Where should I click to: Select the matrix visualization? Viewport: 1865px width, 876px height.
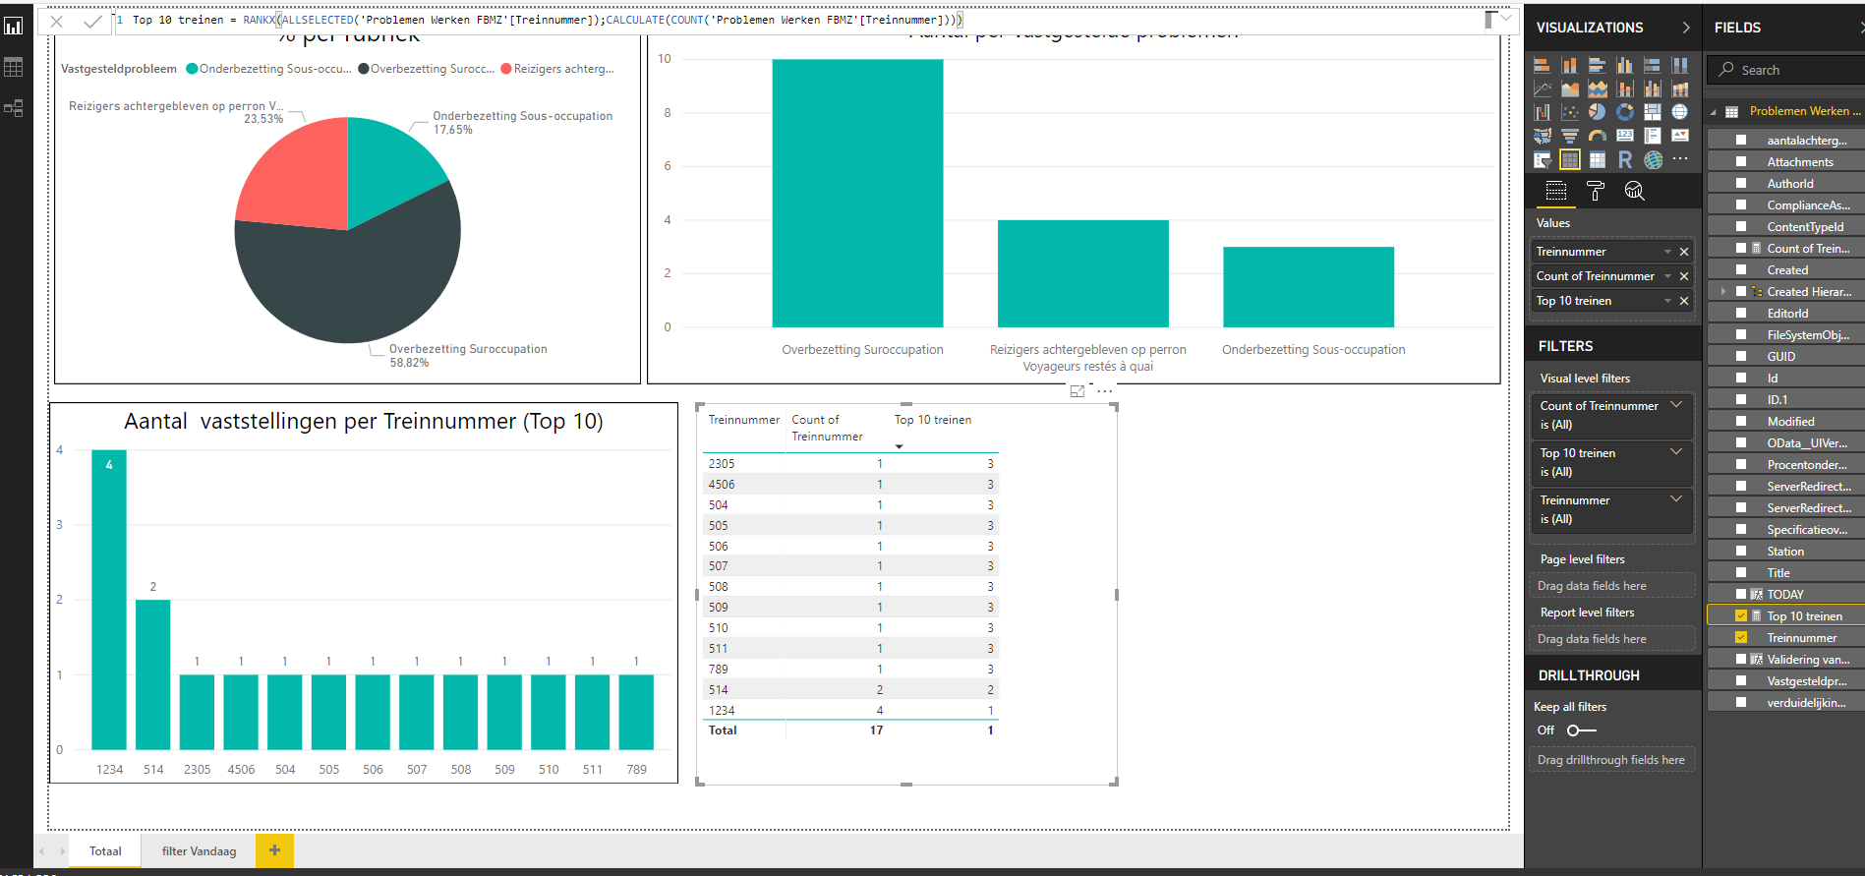[1597, 160]
